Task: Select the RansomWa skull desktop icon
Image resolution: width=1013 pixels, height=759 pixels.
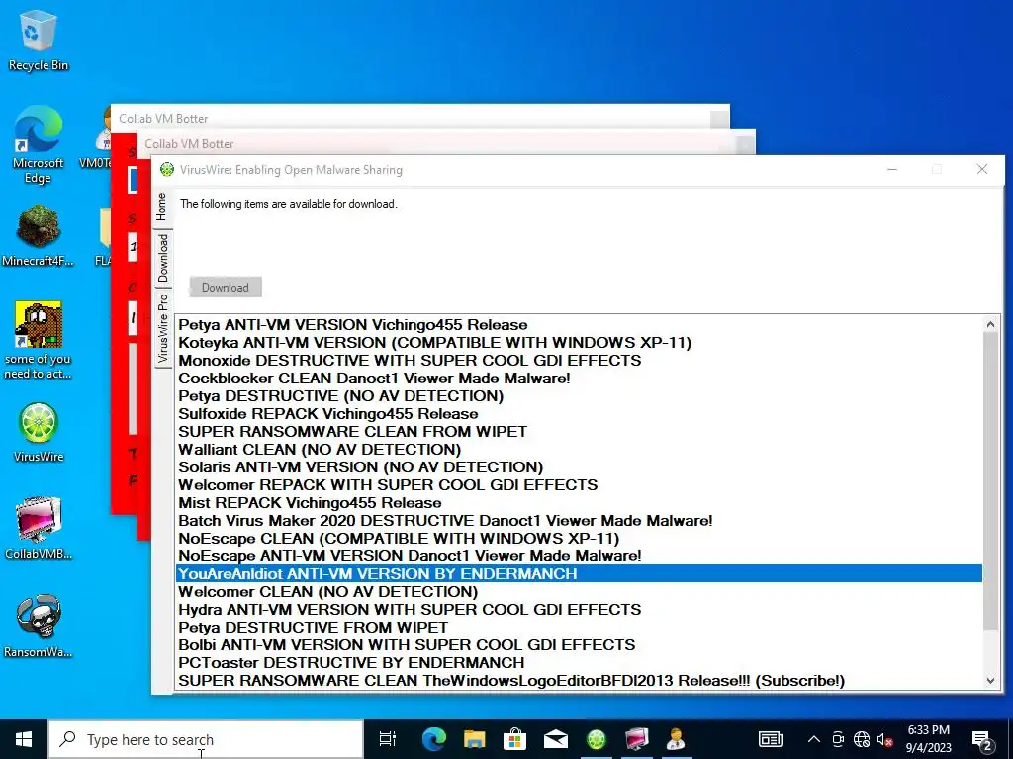Action: pyautogui.click(x=38, y=627)
